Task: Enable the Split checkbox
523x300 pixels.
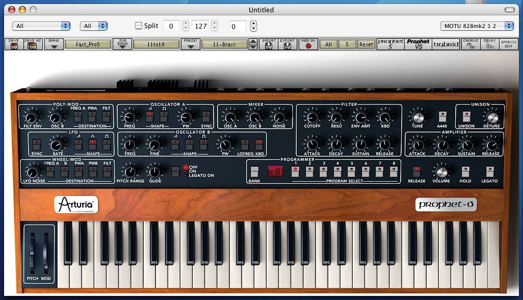Action: pos(139,26)
